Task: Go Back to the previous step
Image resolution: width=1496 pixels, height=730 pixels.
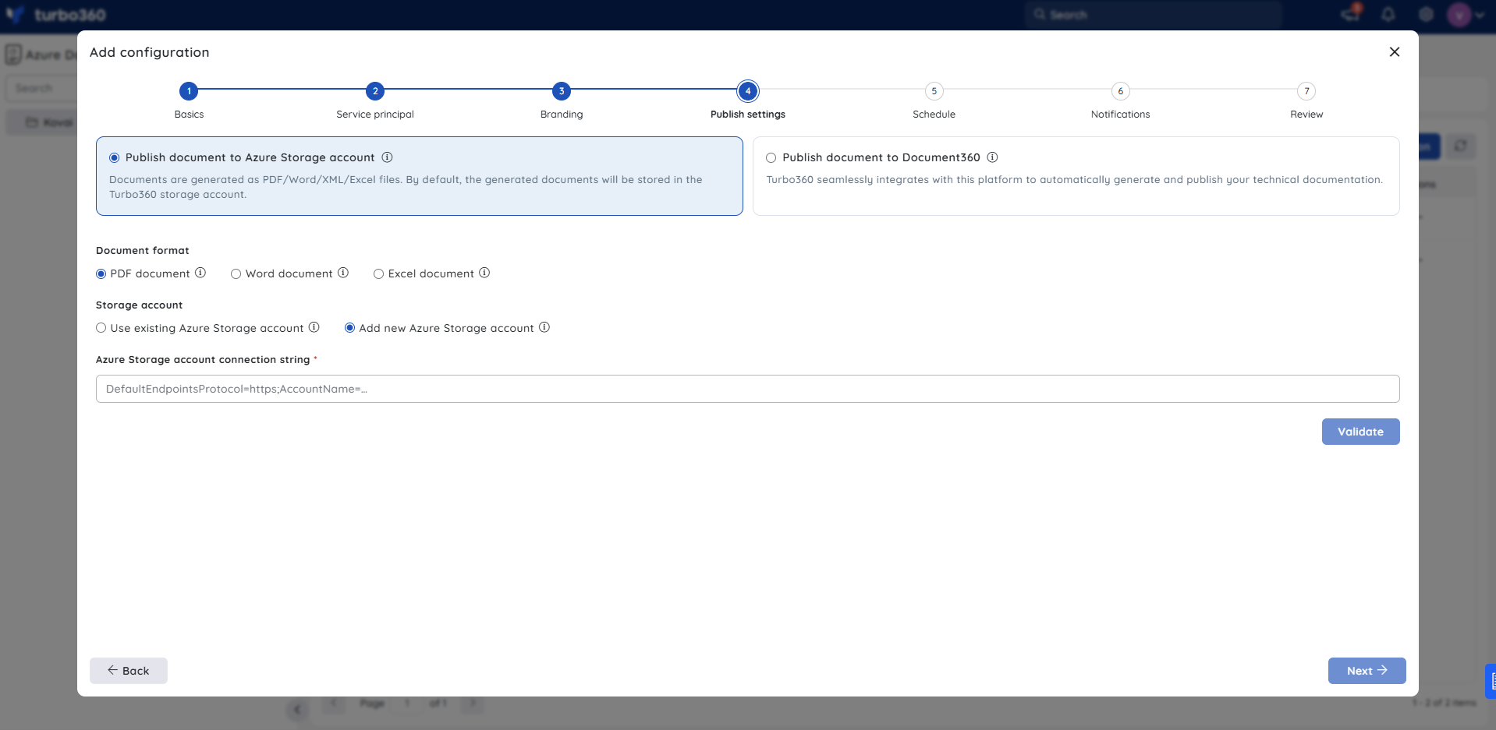Action: [129, 671]
